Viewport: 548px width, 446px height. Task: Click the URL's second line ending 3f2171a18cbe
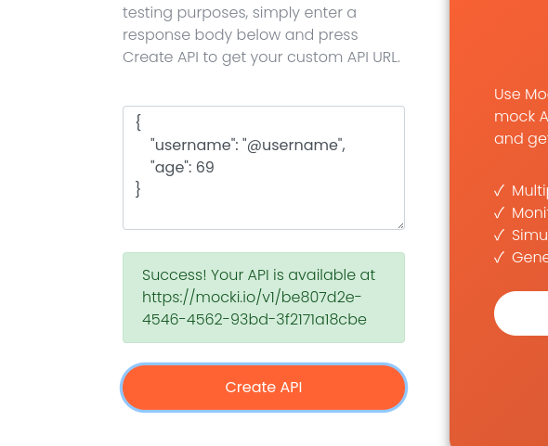point(254,319)
